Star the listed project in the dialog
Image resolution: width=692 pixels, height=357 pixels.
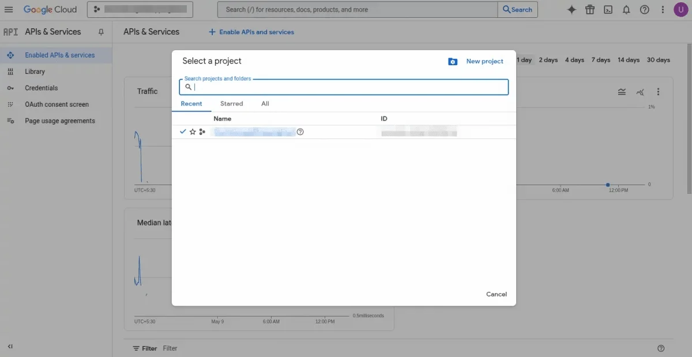pos(193,131)
